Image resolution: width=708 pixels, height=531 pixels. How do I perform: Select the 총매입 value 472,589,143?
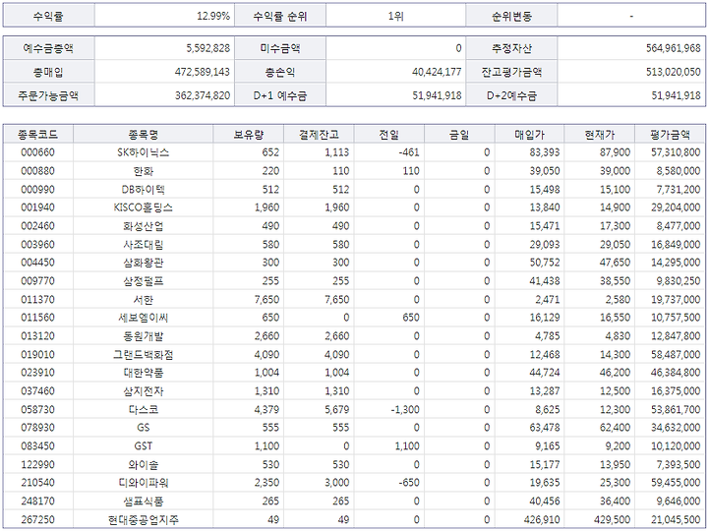pyautogui.click(x=203, y=72)
